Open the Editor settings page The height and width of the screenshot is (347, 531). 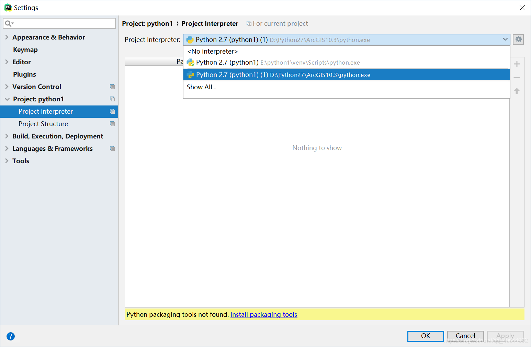pos(22,62)
